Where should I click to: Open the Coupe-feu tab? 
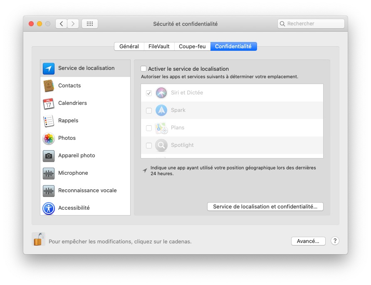(x=192, y=47)
